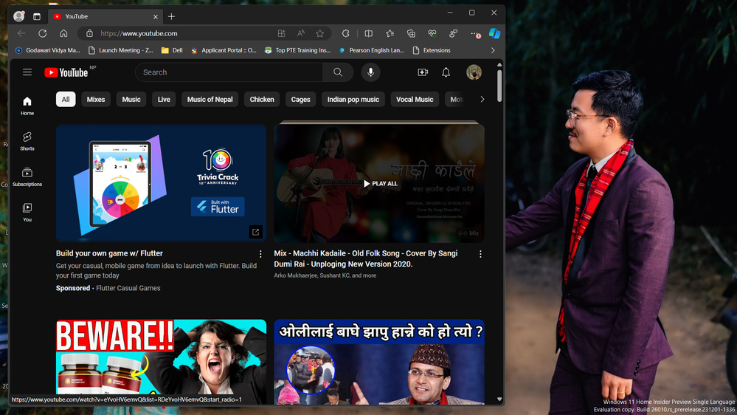Select the All filter chip
Screen dimensions: 737x415
pyautogui.click(x=66, y=99)
